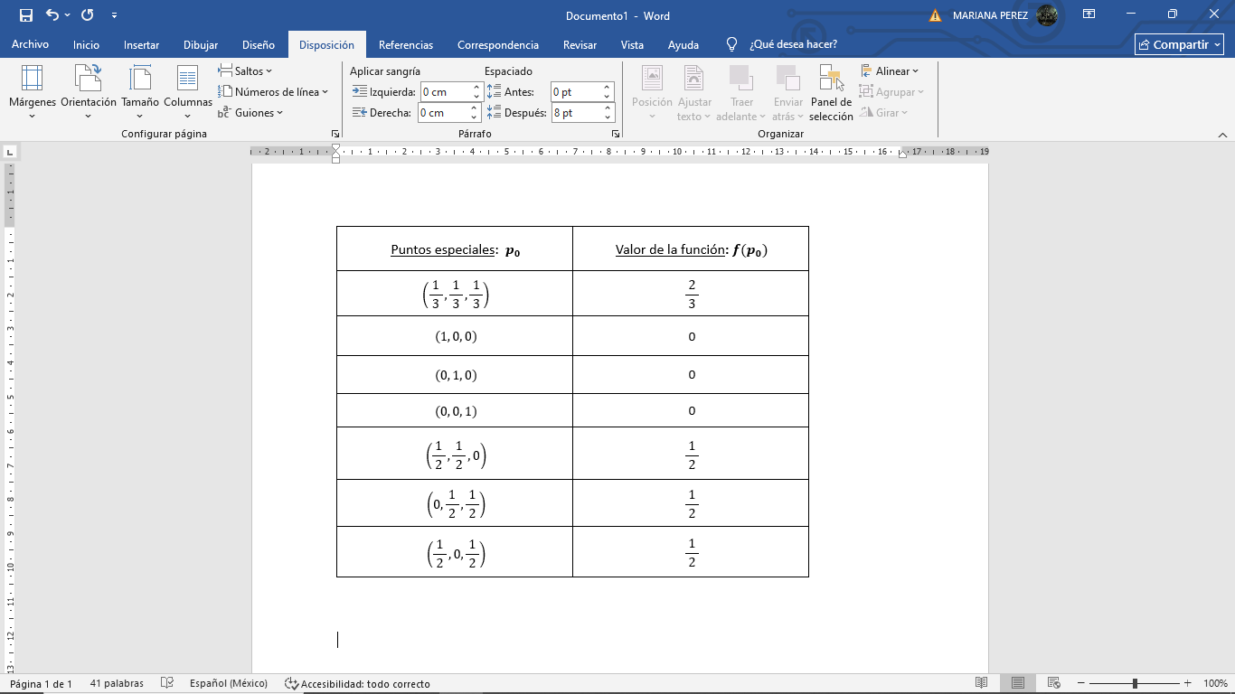Select the Print Layout view button
Screen dimensions: 1235x694
(x=1018, y=683)
